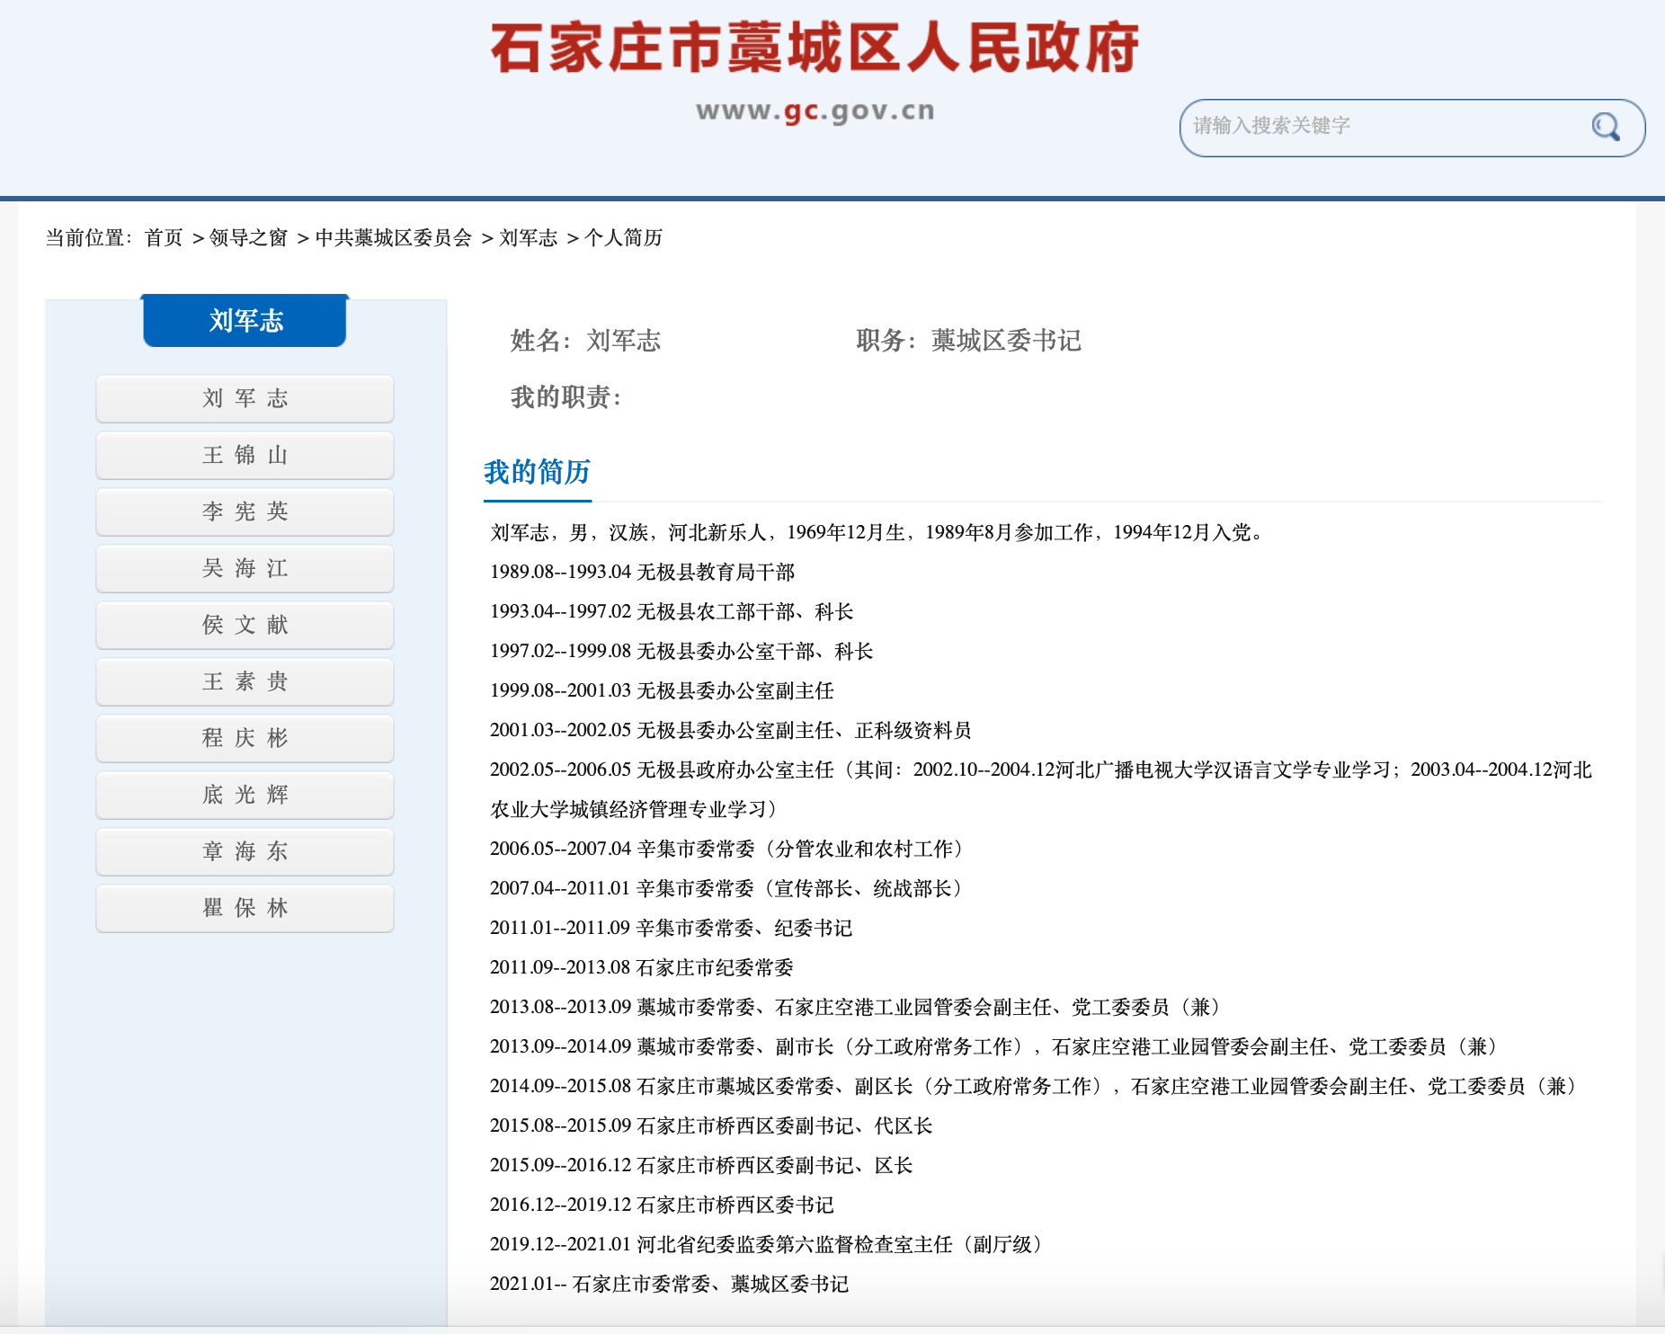Click the line '2011.09--2013.08 石家庄市纪委常委'
Viewport: 1665px width, 1334px height.
point(642,967)
